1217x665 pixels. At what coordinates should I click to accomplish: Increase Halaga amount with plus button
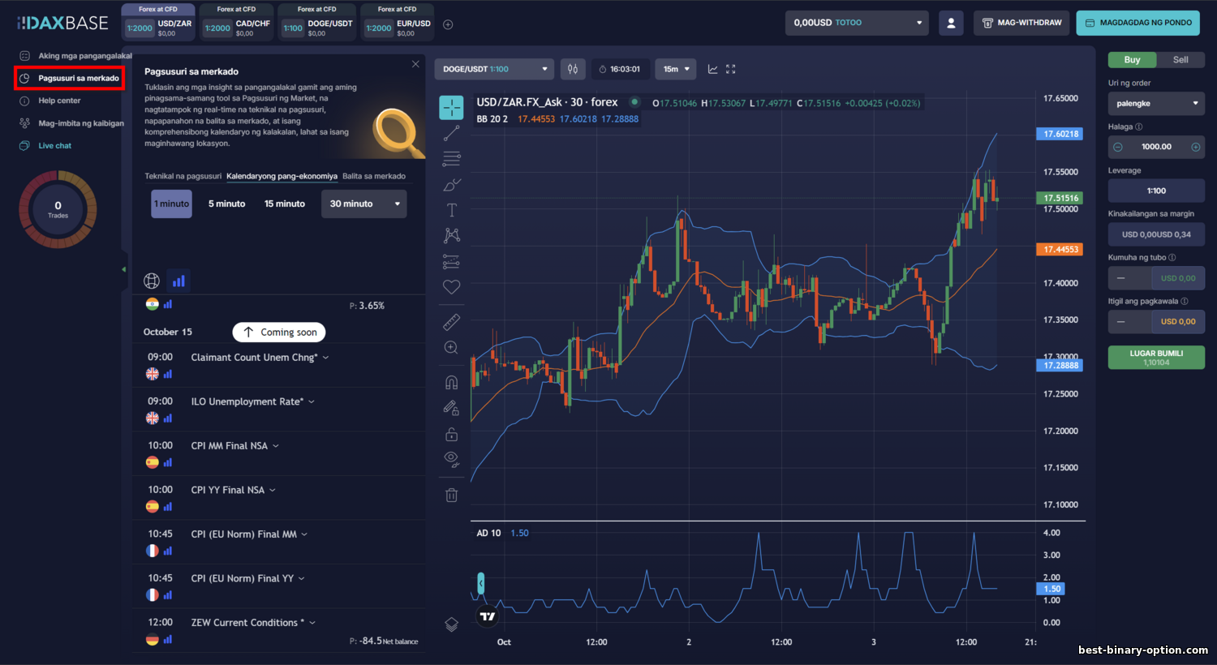click(x=1195, y=147)
